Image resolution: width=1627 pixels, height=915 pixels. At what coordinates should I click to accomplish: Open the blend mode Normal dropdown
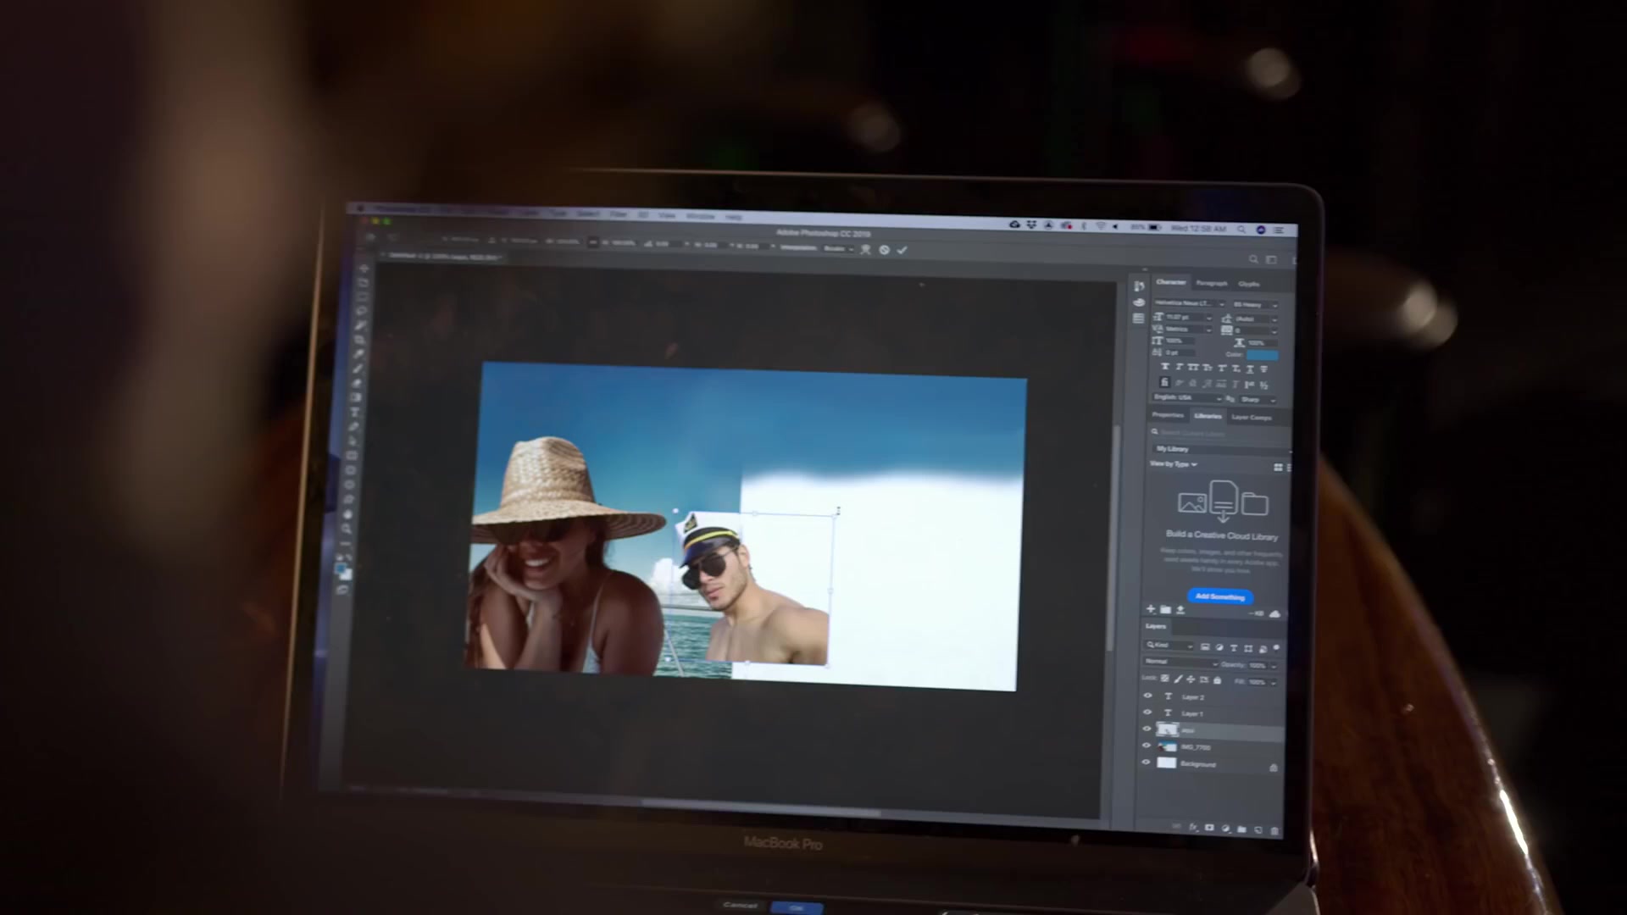pos(1180,662)
